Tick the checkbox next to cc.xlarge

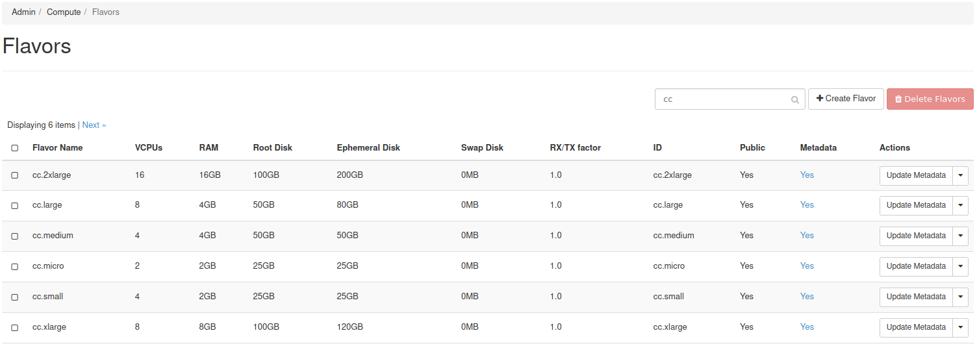15,328
